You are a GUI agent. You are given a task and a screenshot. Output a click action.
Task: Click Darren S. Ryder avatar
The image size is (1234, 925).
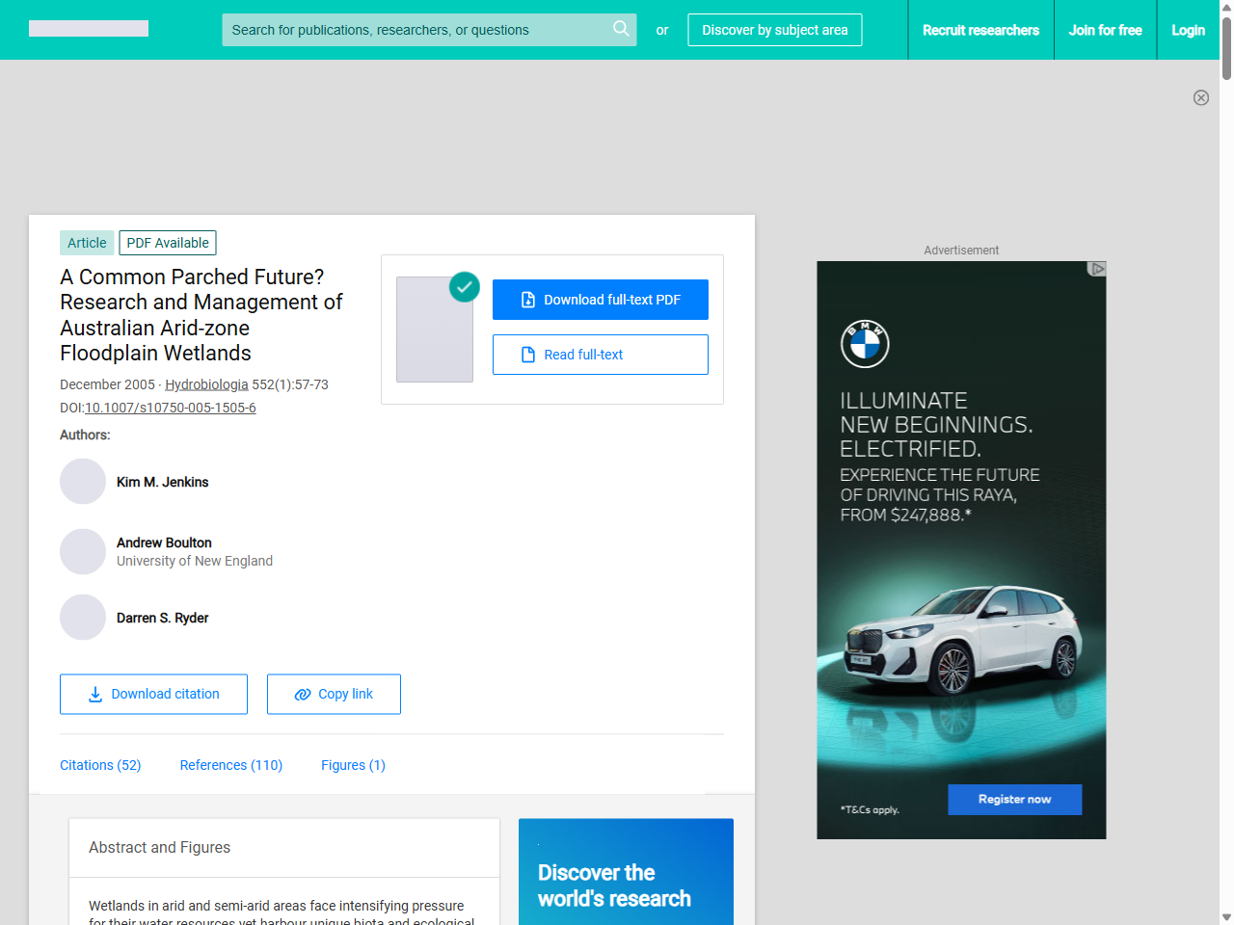coord(83,618)
